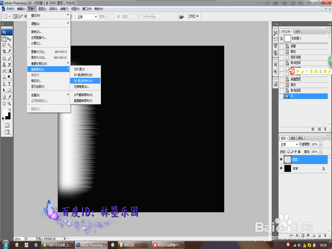Click the Refine Edge button
Screen dimensions: 332x249
pos(151,17)
